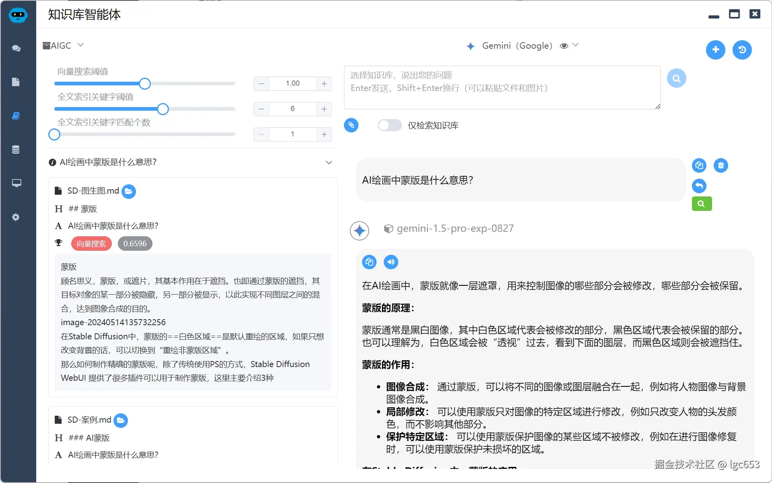The image size is (772, 483).
Task: Toggle the eye icon next to Gemini
Action: [564, 45]
